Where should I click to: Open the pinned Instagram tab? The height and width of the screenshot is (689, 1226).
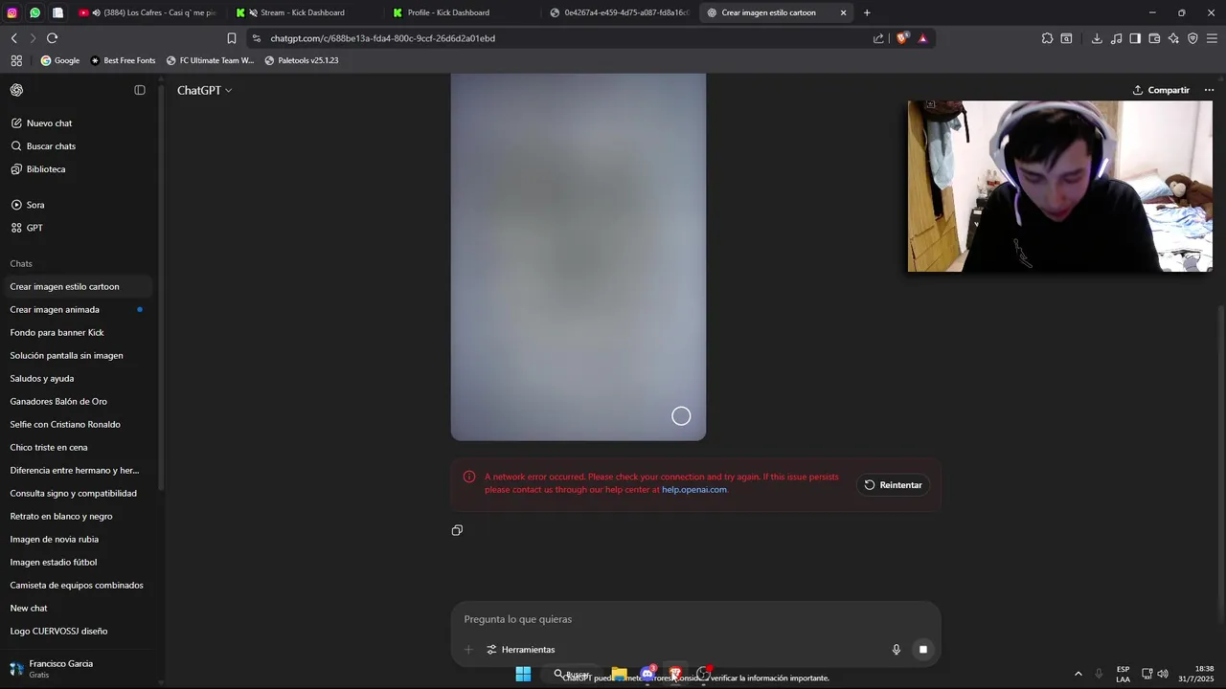(11, 12)
